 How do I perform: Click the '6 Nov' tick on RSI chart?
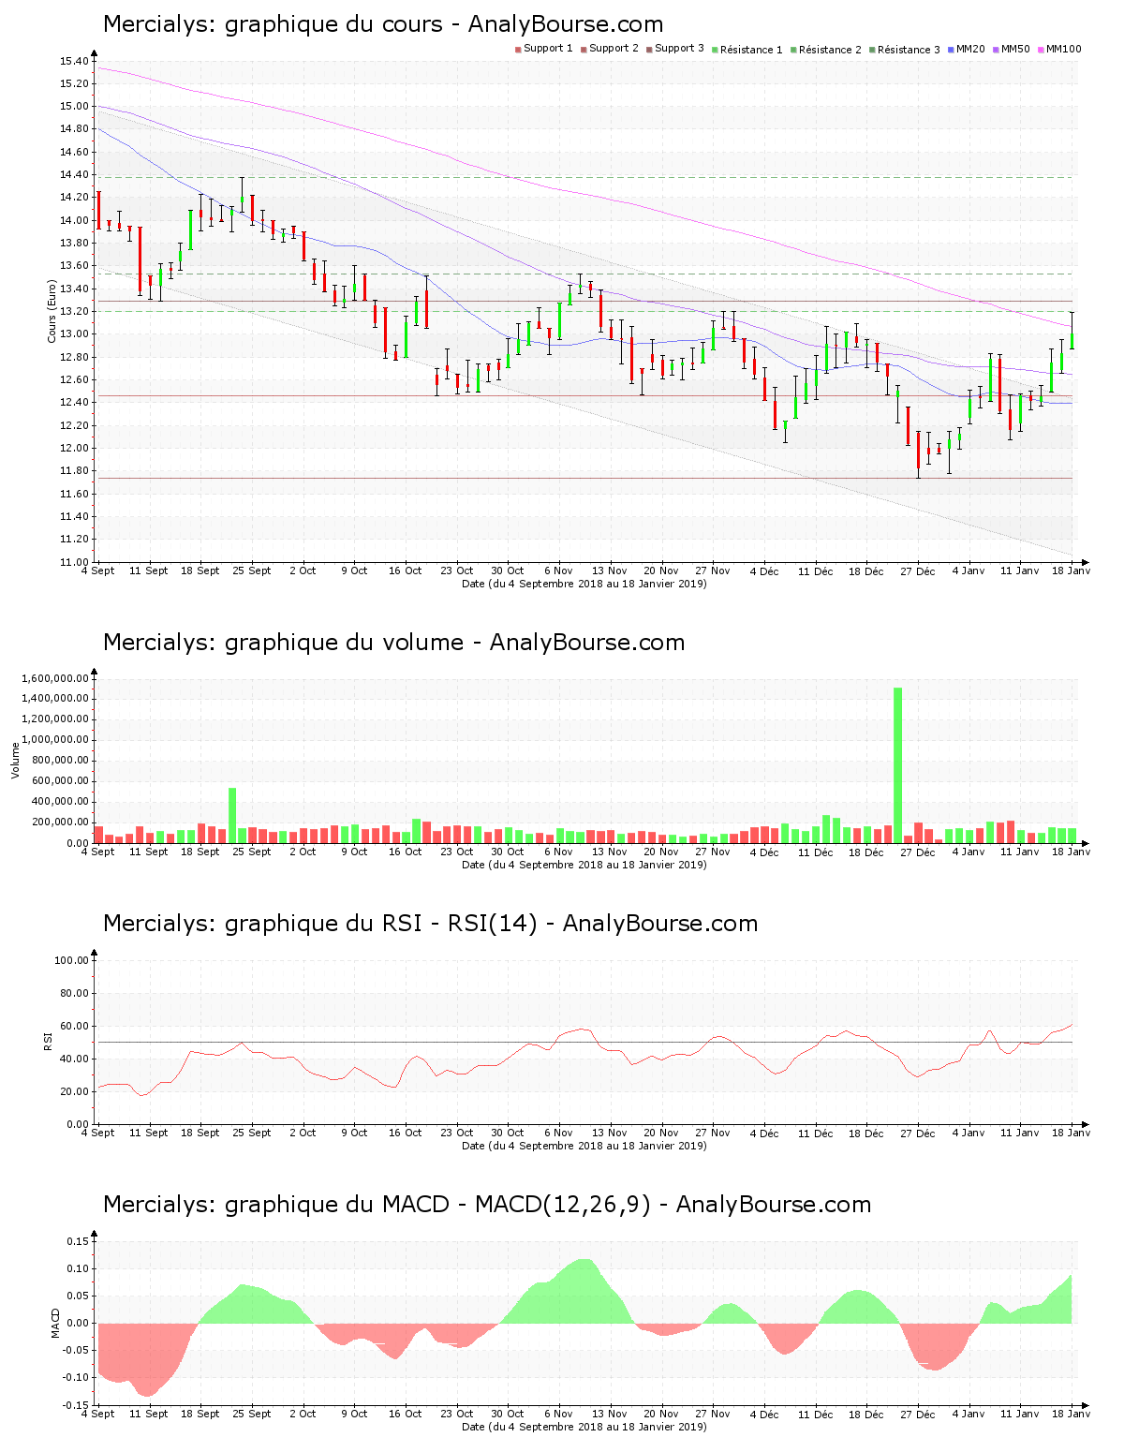(x=558, y=1133)
